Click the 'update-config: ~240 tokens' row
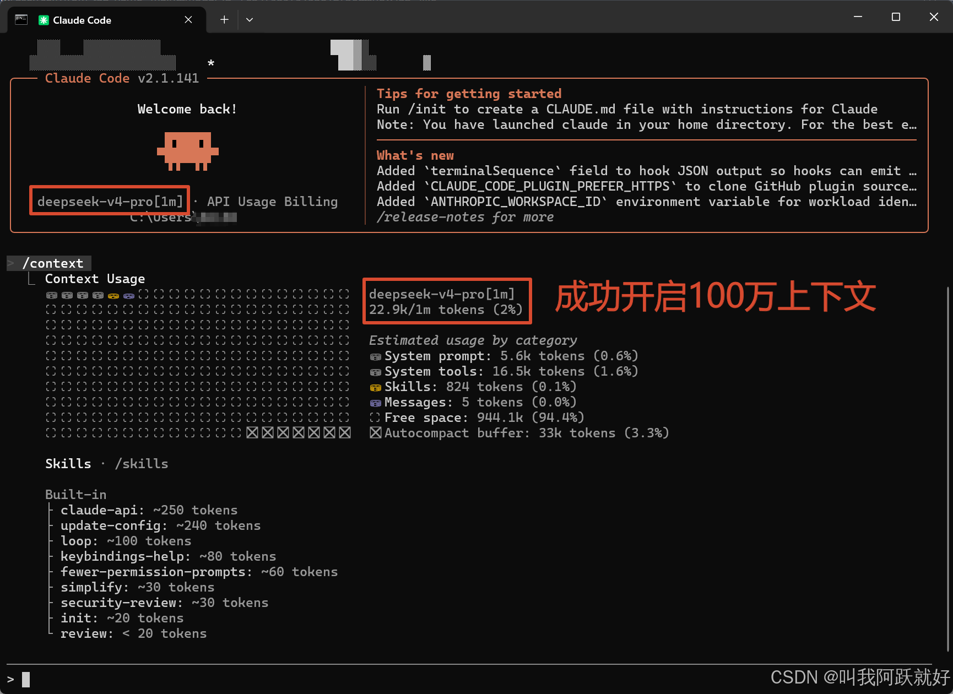Screen dimensions: 953x694 coord(161,525)
